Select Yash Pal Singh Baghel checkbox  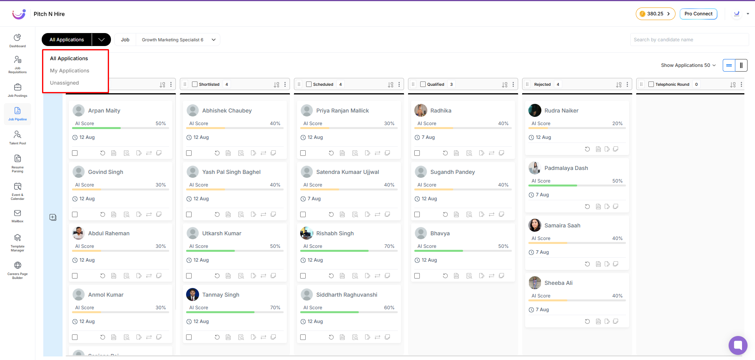point(189,214)
